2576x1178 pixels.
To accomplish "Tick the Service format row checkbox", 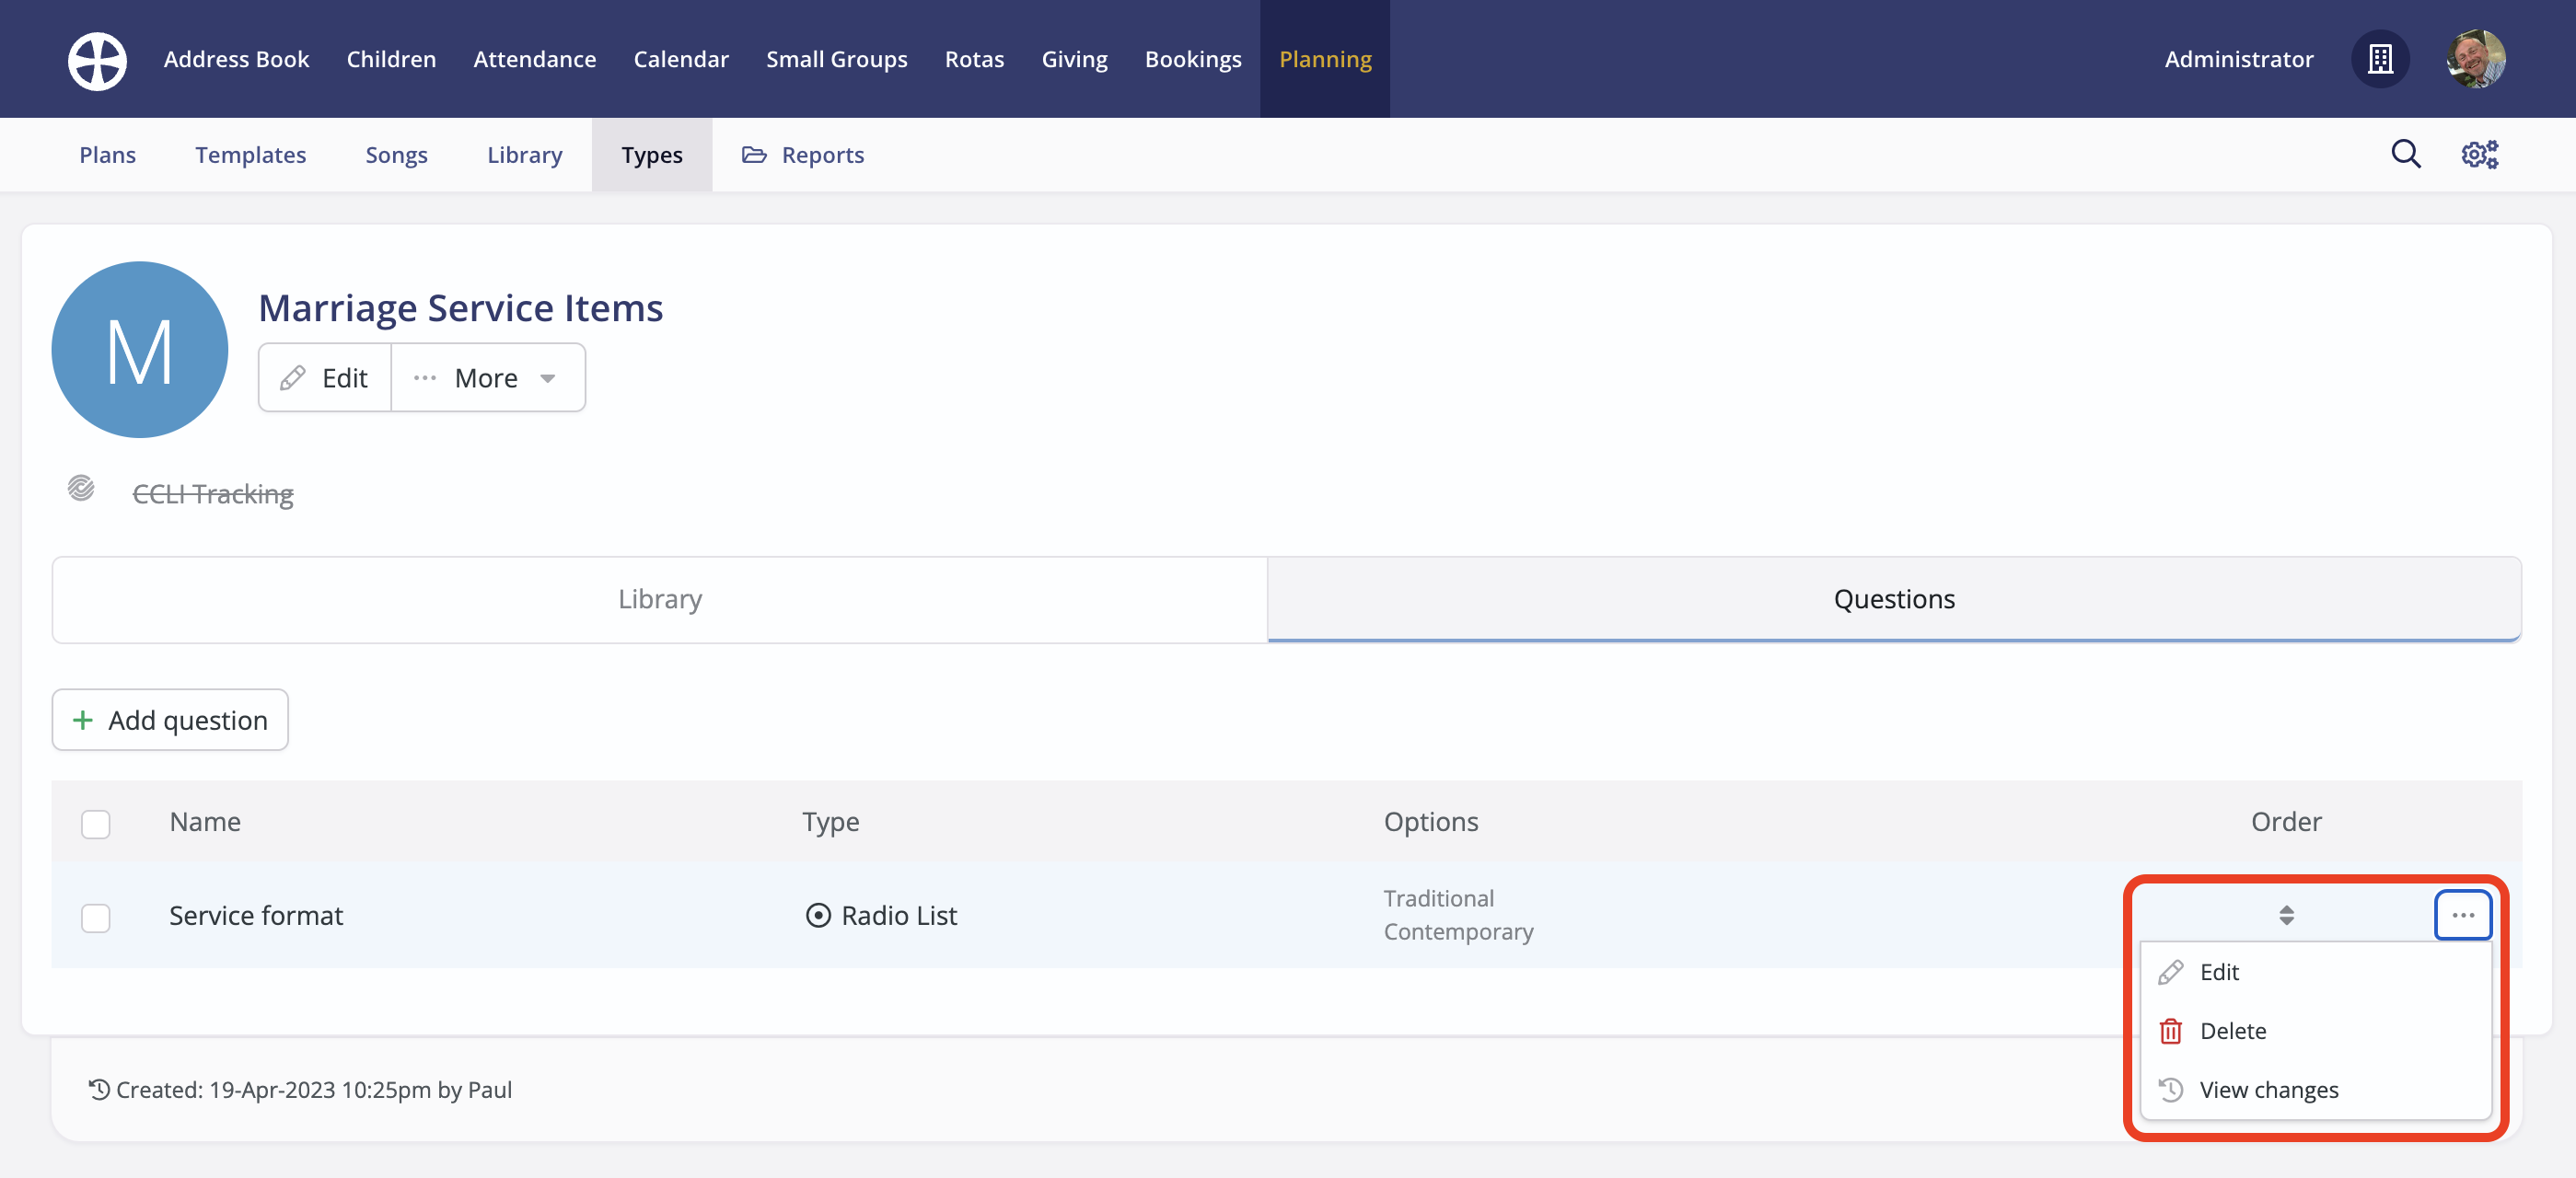I will tap(96, 917).
